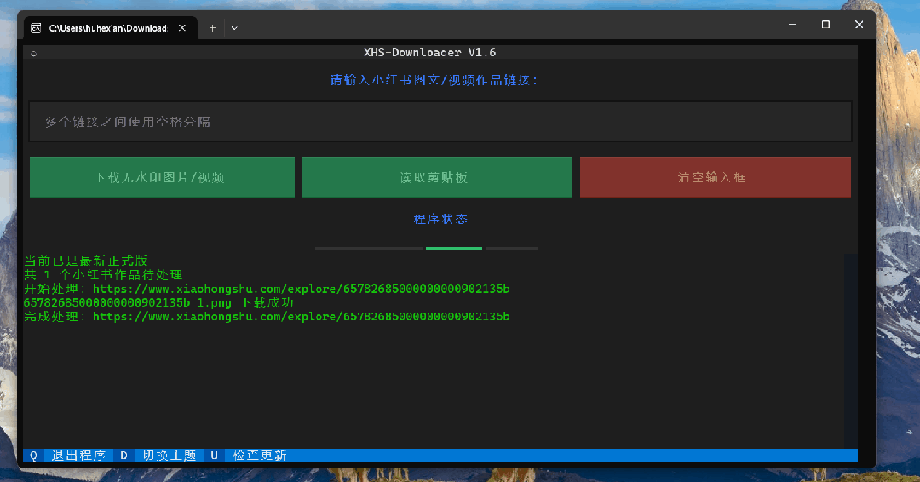Image resolution: width=920 pixels, height=482 pixels.
Task: Close the terminal window
Action: pyautogui.click(x=859, y=25)
